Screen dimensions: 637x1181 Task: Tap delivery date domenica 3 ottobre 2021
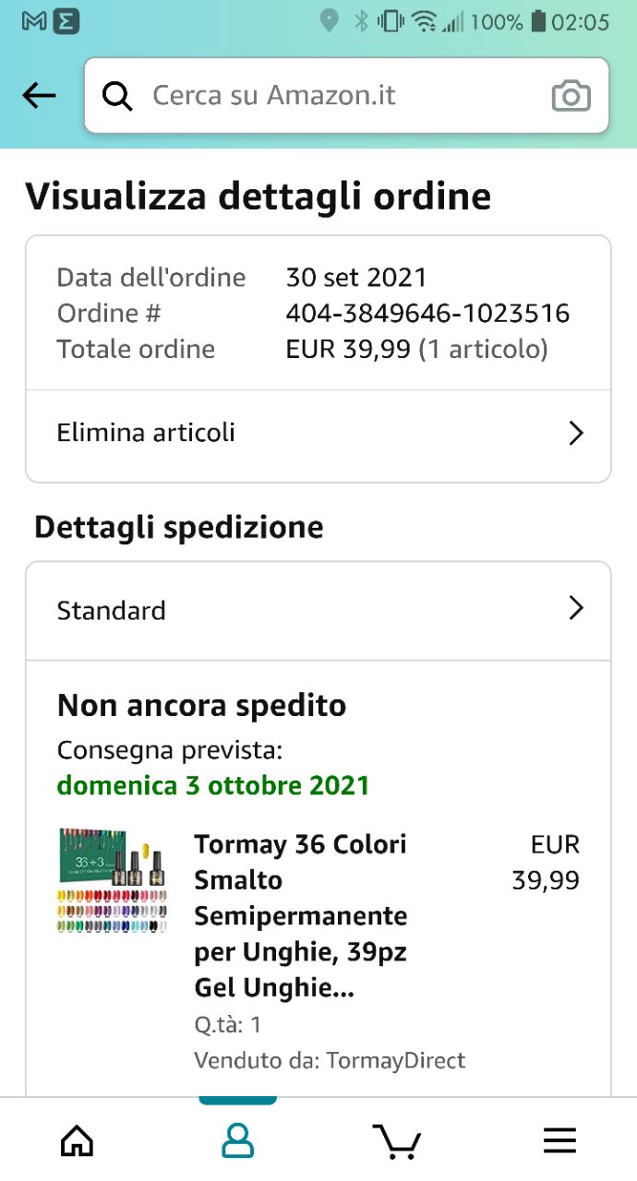(213, 785)
